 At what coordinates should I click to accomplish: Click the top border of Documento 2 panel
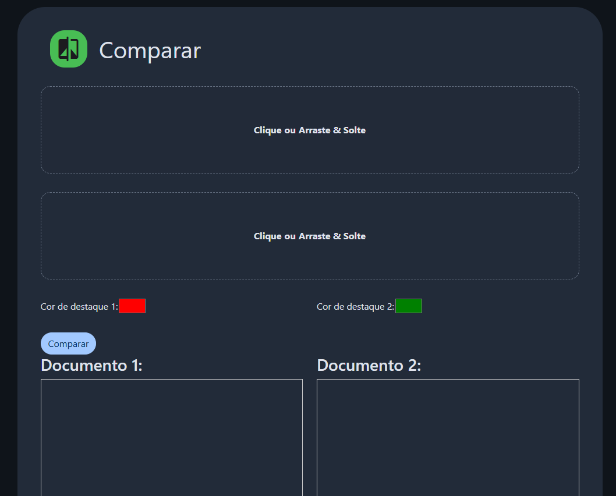[448, 380]
